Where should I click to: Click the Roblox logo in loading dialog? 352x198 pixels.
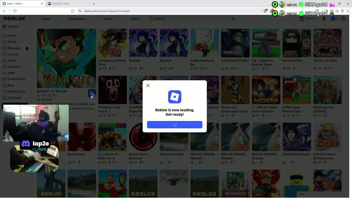175,97
